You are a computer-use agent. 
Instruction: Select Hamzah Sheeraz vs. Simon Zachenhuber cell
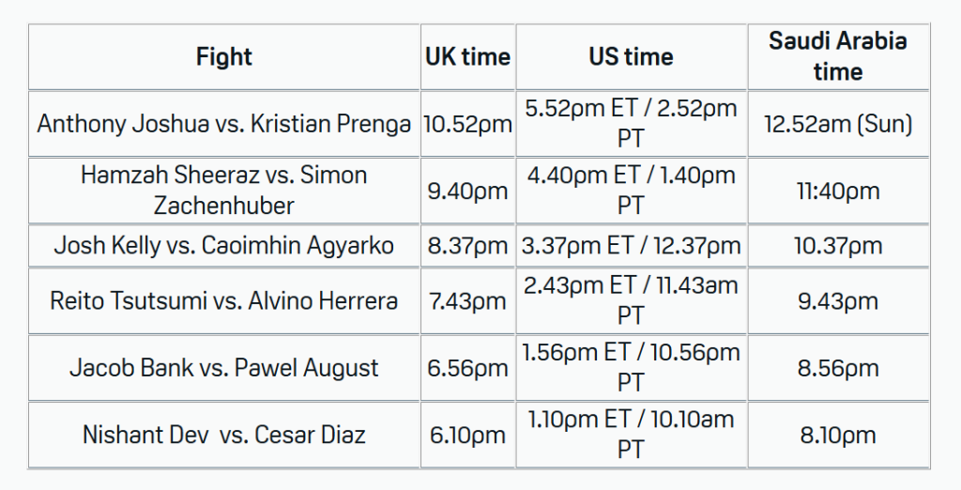click(223, 191)
